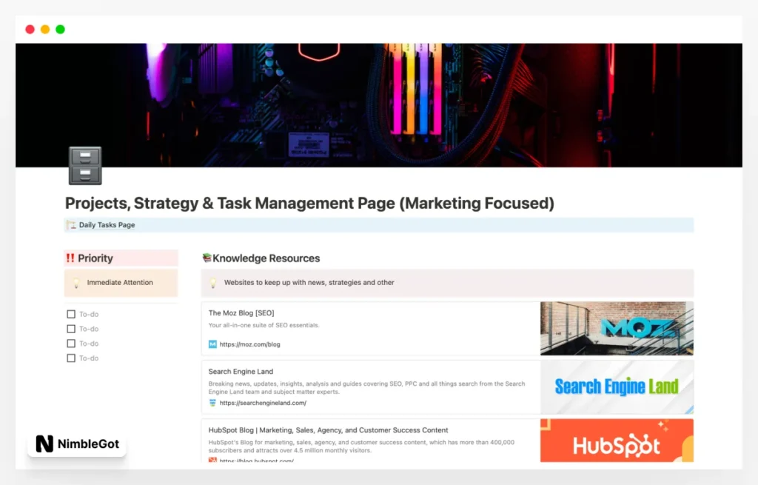Click the Search Engine Land favicon

(213, 403)
